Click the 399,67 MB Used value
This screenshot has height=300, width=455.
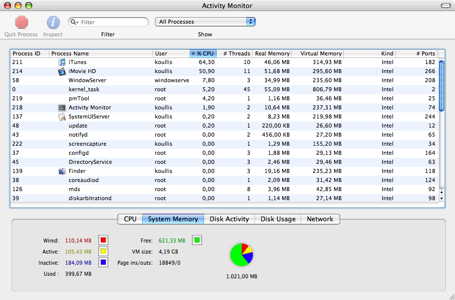coord(78,274)
